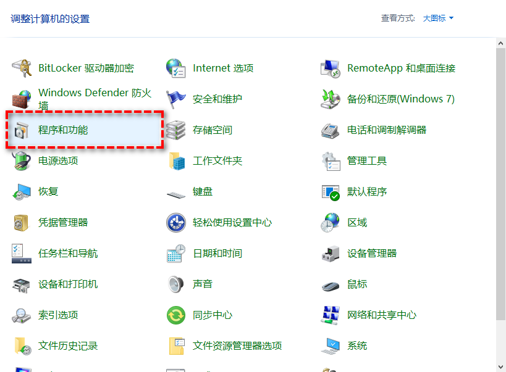Click the 文件历史记录 folder icon

22,346
